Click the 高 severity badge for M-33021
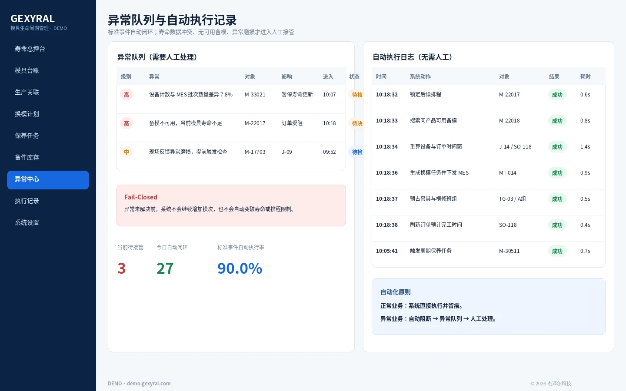Screen dimensions: 626x391 [127, 95]
